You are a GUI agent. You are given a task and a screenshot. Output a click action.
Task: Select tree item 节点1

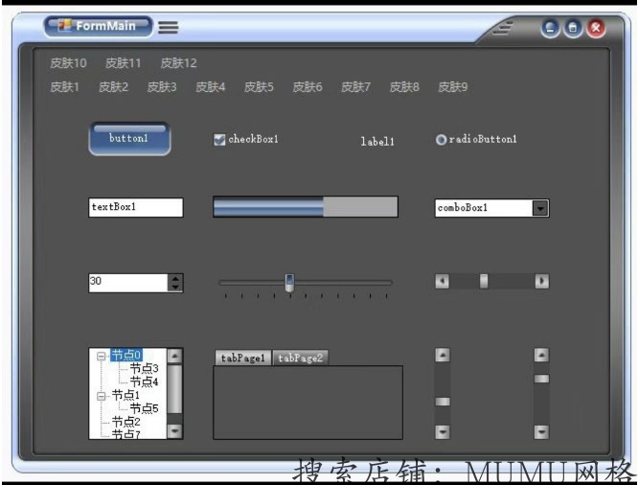click(x=125, y=395)
